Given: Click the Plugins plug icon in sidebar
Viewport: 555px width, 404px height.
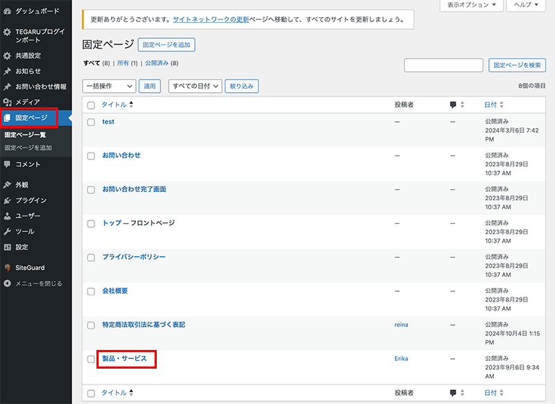Looking at the screenshot, I should tap(8, 200).
